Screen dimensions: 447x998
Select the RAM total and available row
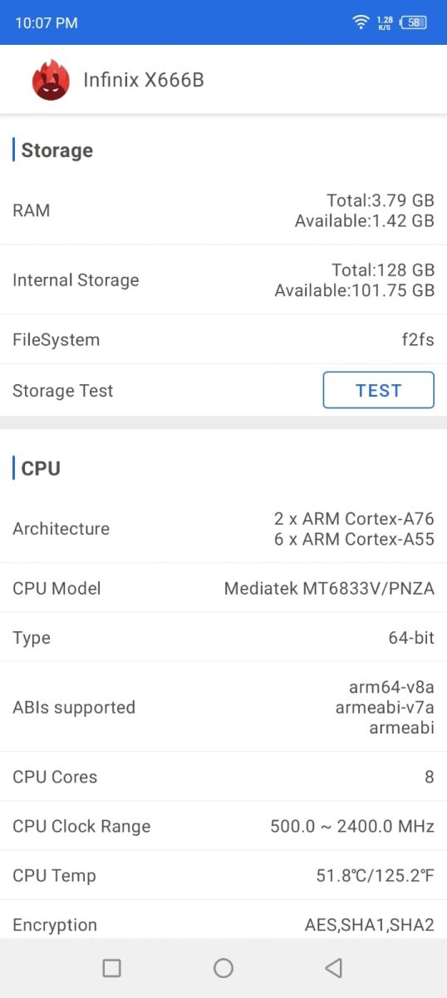pos(223,210)
